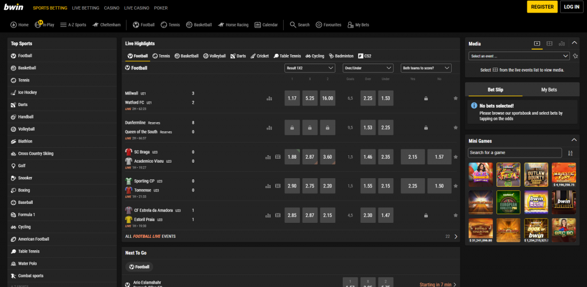Select Dunfermline match Over 1.53 odds
The image size is (587, 287).
(368, 128)
